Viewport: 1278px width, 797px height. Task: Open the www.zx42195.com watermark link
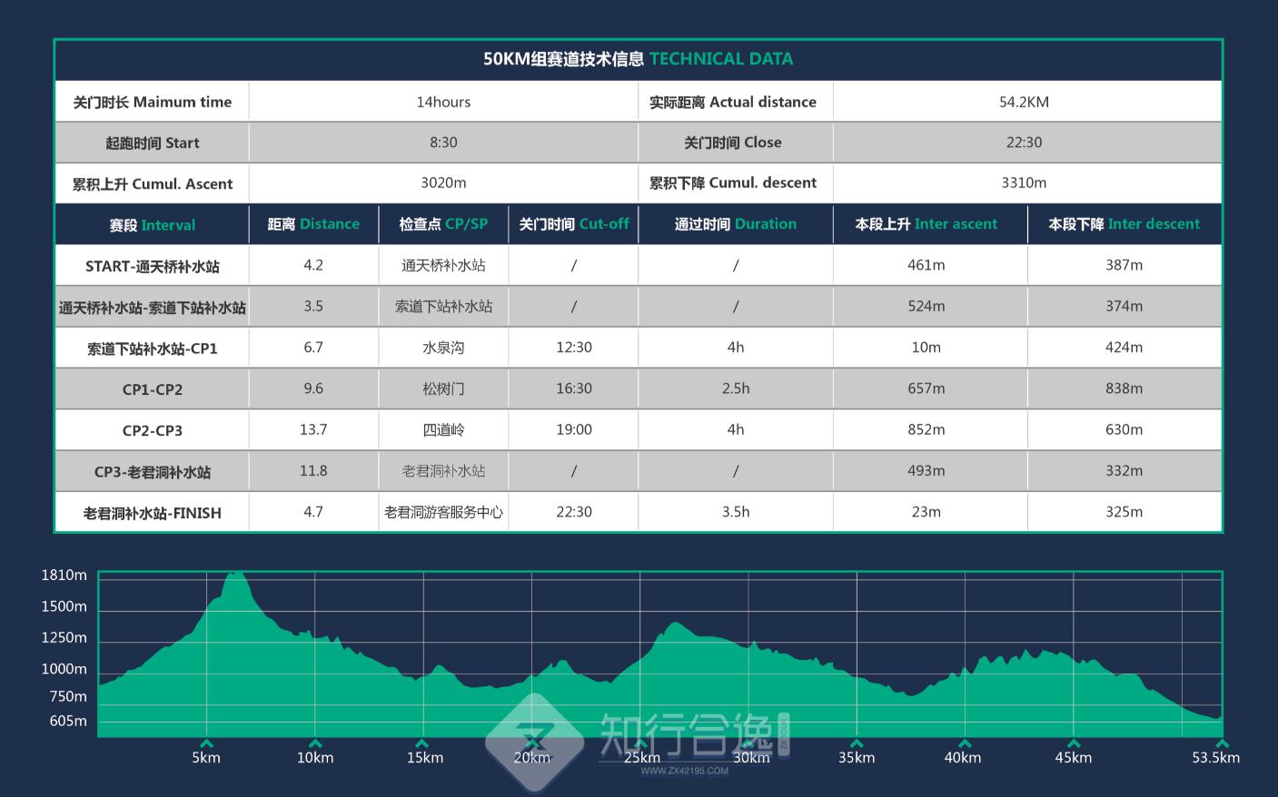click(x=684, y=772)
